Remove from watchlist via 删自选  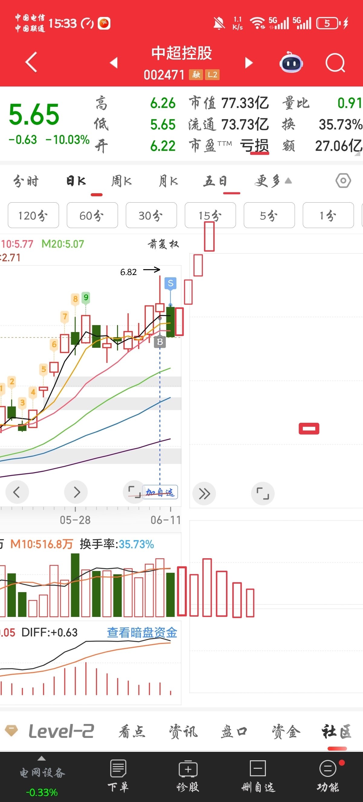(x=258, y=776)
